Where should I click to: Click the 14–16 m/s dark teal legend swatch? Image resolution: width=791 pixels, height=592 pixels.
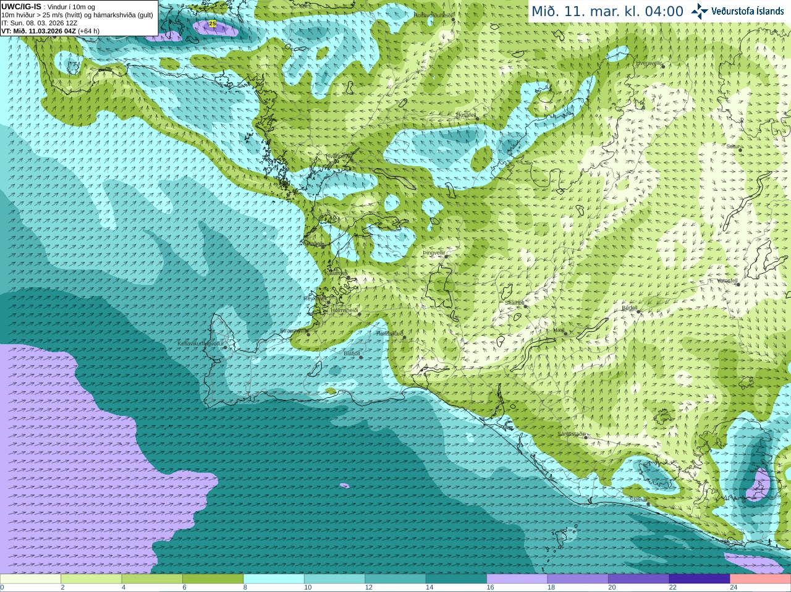click(456, 579)
